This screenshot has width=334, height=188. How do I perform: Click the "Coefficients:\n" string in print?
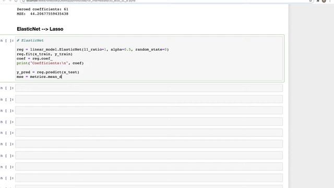[49, 63]
